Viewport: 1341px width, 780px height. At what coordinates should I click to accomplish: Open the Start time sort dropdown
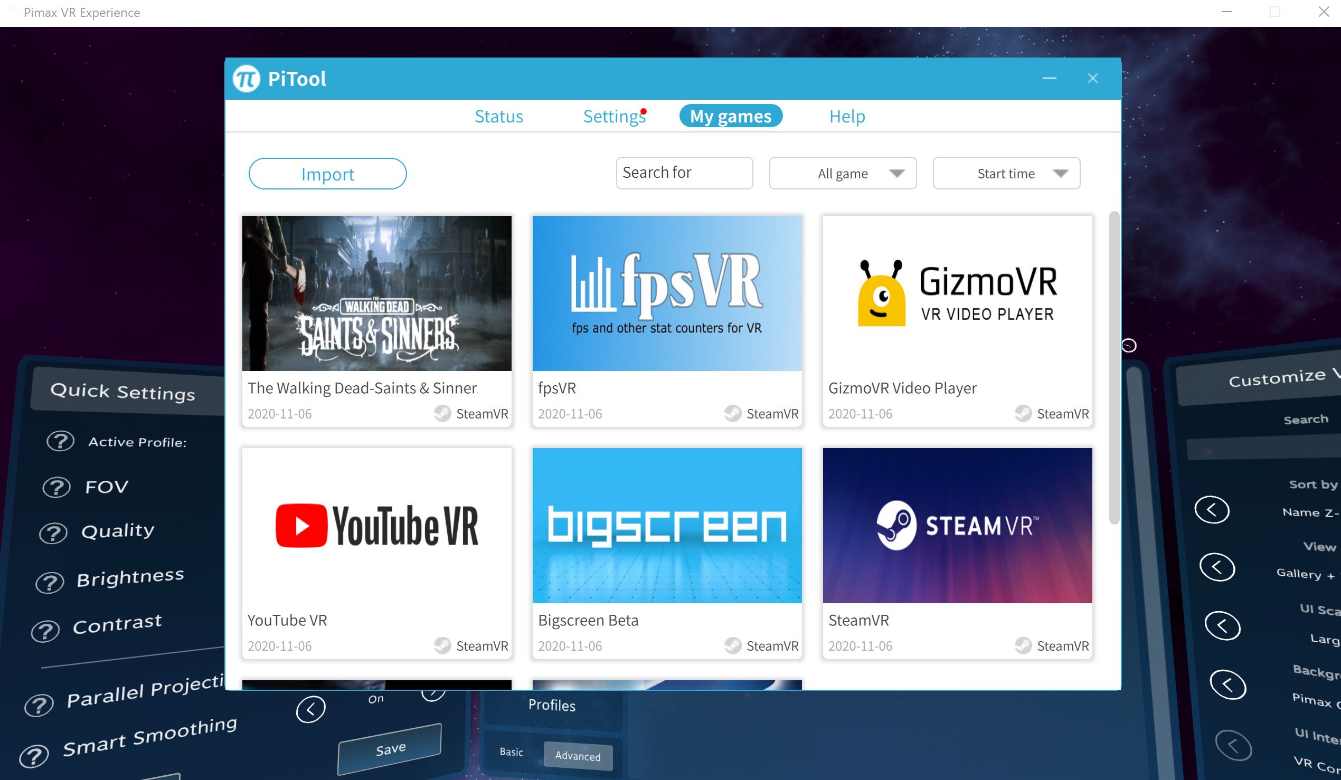pos(1006,173)
